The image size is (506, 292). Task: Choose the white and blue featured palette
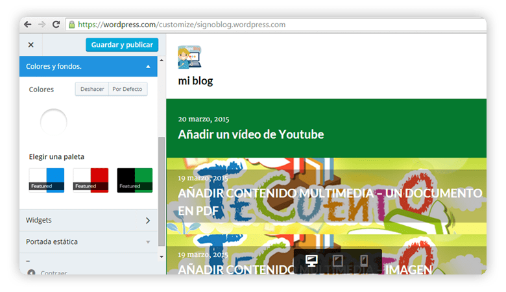[x=47, y=180]
